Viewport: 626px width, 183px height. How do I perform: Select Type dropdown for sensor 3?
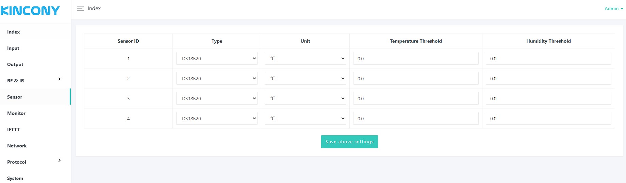tap(217, 98)
